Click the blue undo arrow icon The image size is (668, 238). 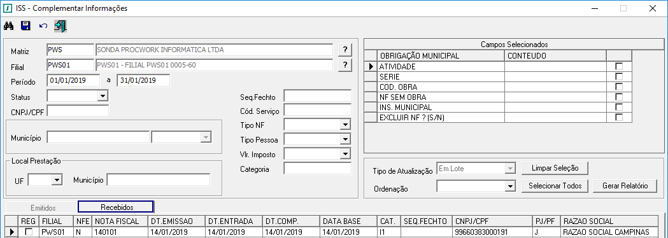pyautogui.click(x=43, y=26)
